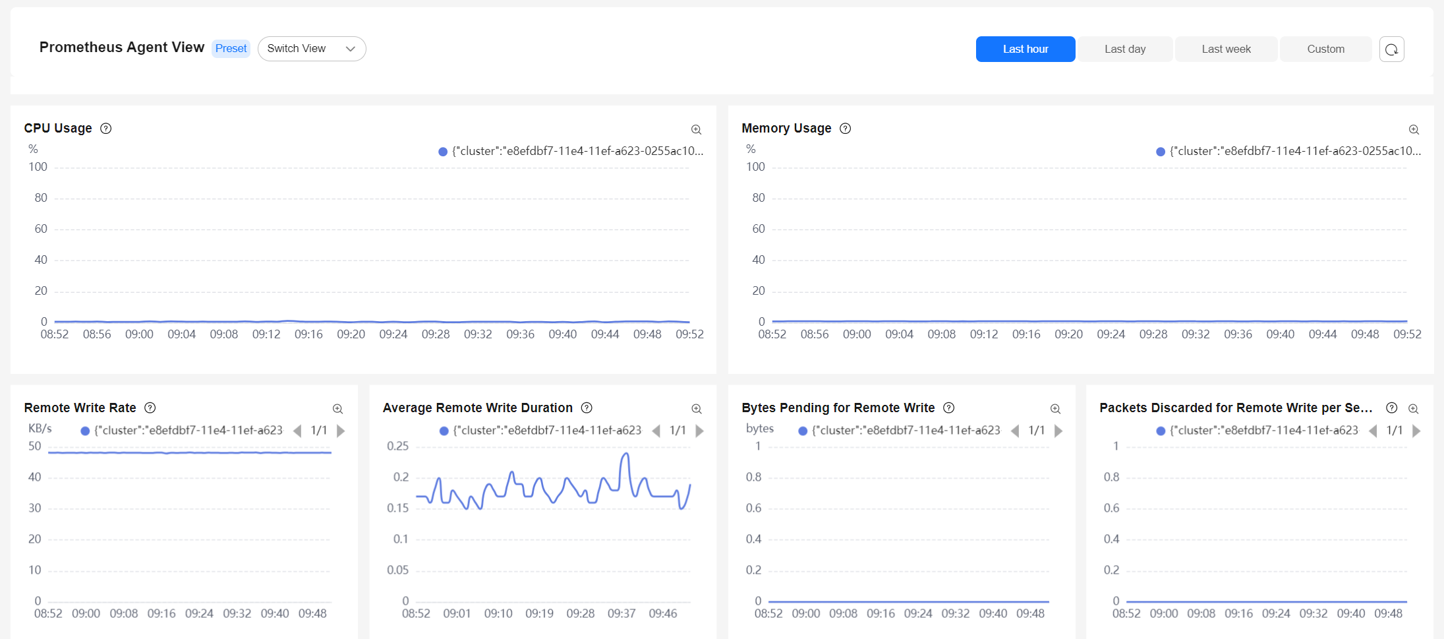
Task: Go to next legend page in Remote Write Rate
Action: point(341,431)
